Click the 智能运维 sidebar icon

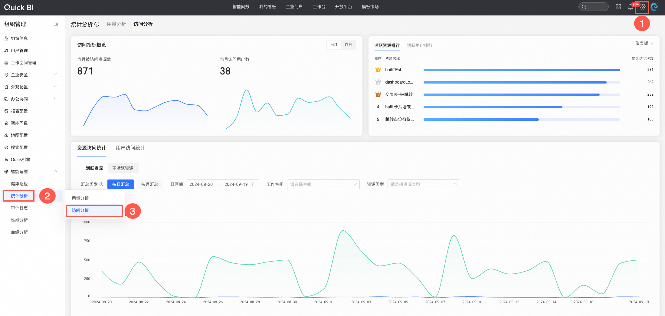click(6, 172)
